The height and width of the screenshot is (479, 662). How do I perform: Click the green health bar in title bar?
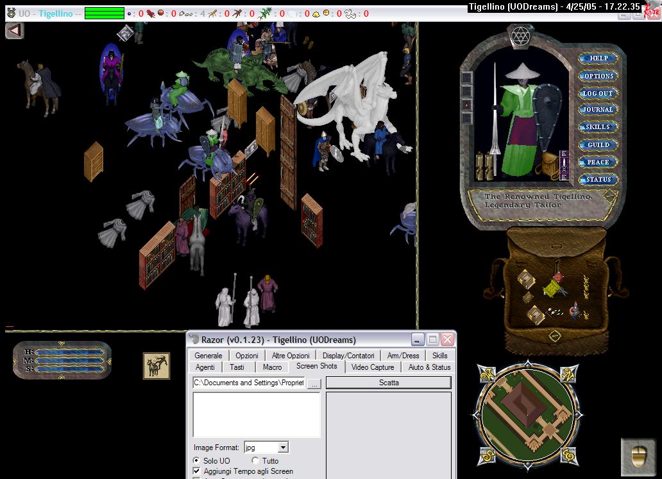[104, 13]
